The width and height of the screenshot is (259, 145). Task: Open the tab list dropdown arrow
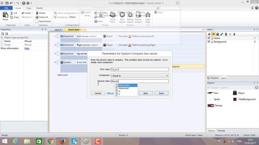(203, 30)
